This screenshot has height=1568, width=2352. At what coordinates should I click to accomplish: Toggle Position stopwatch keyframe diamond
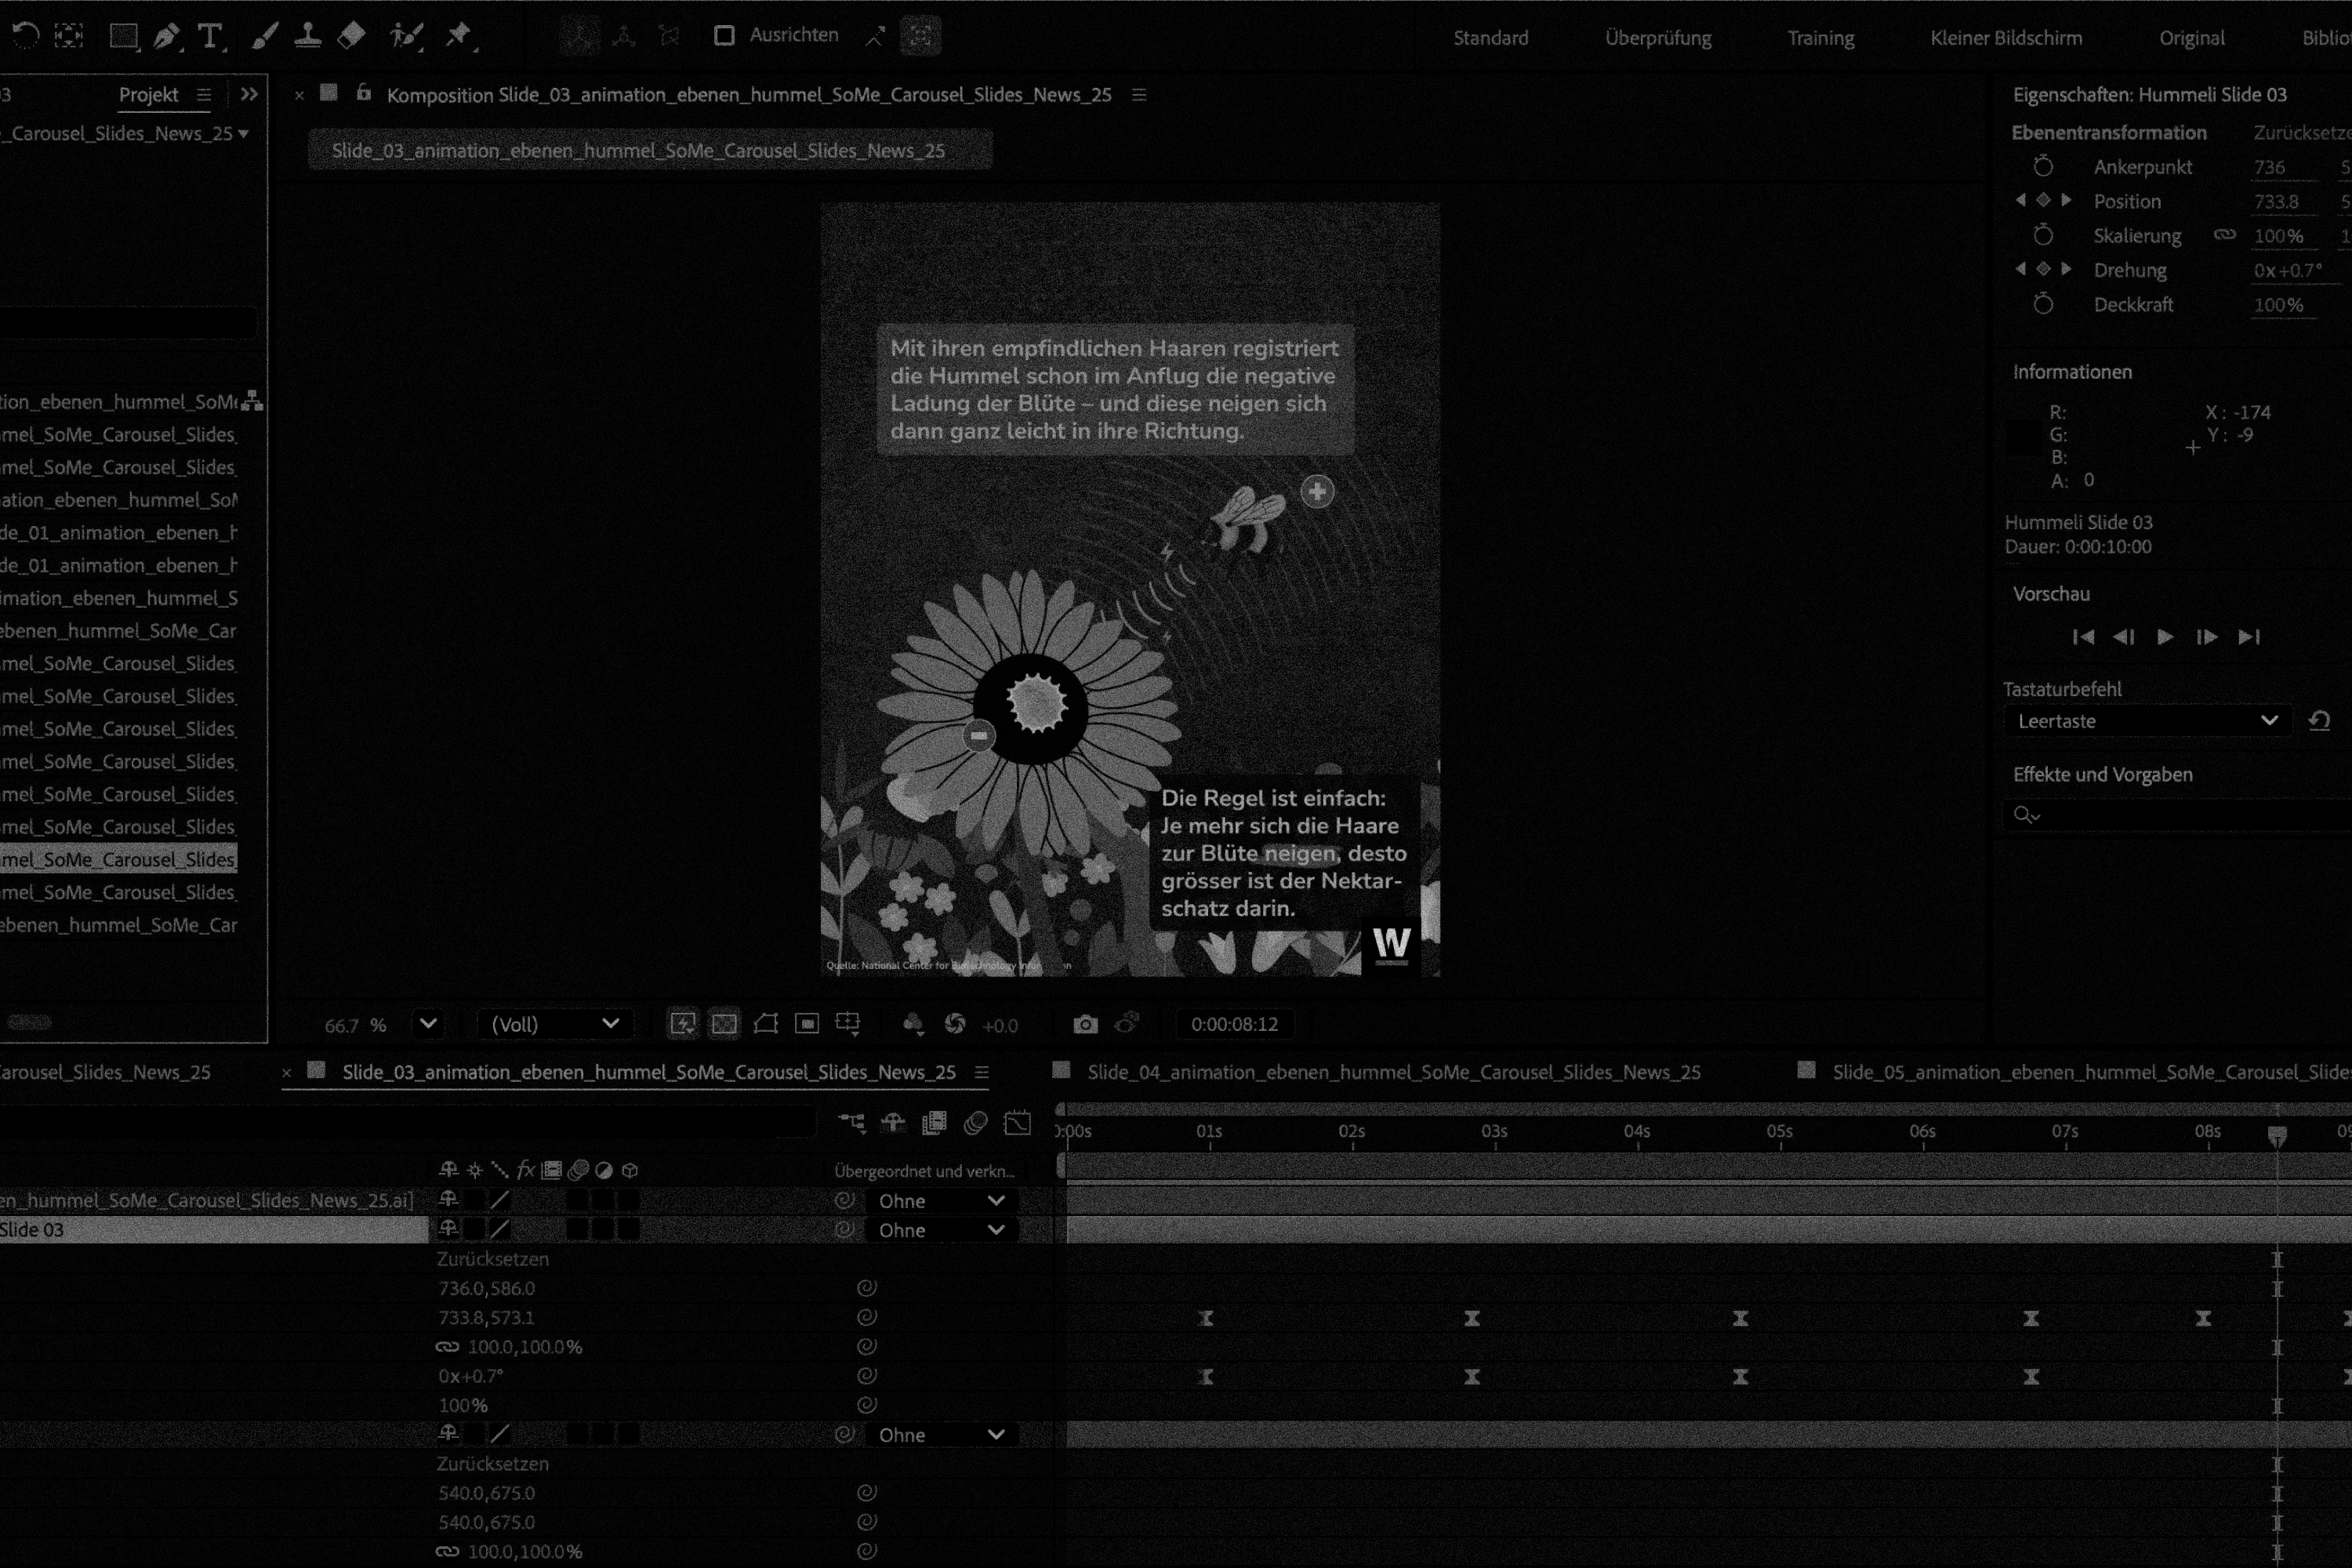tap(2043, 201)
